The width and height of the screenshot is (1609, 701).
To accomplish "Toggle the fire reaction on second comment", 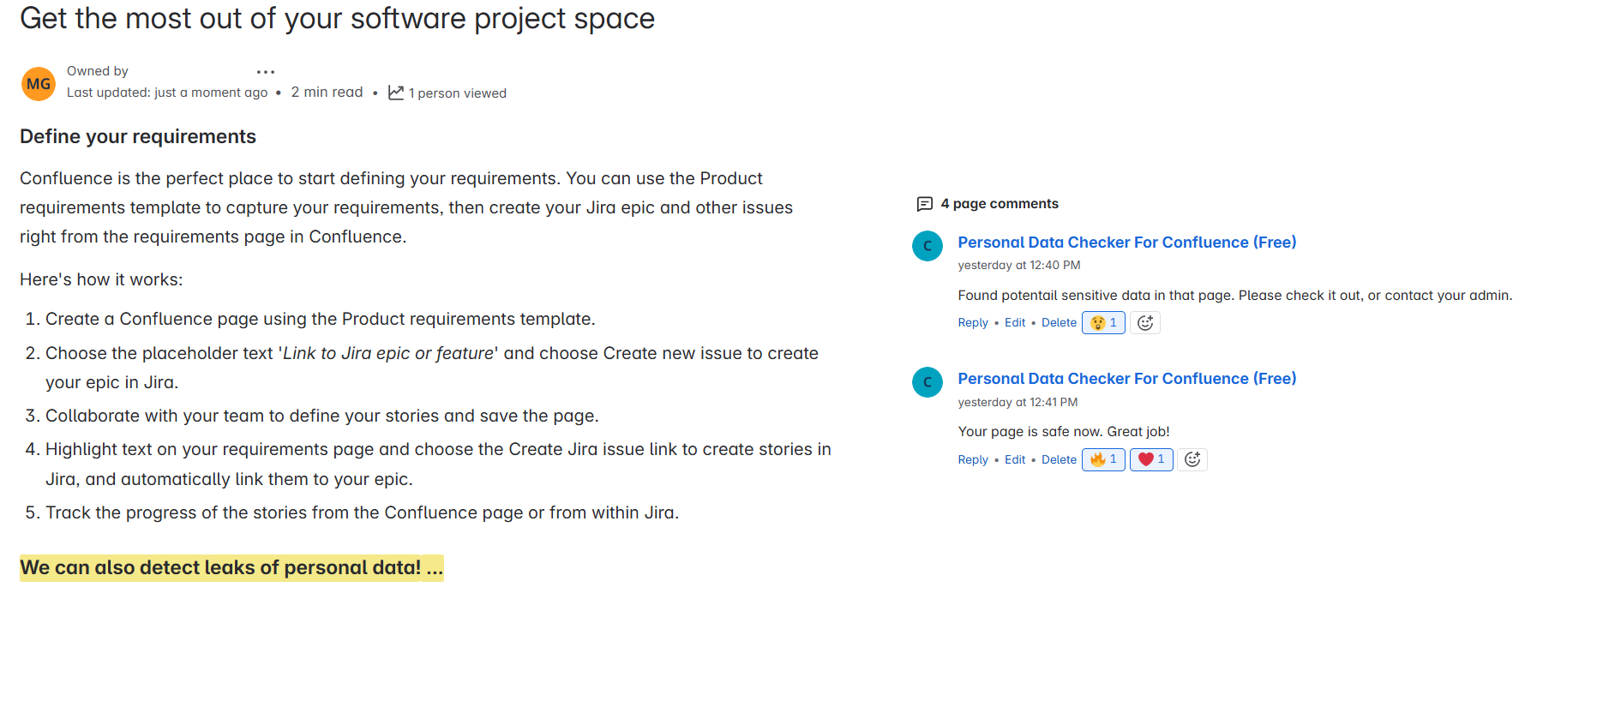I will 1103,459.
